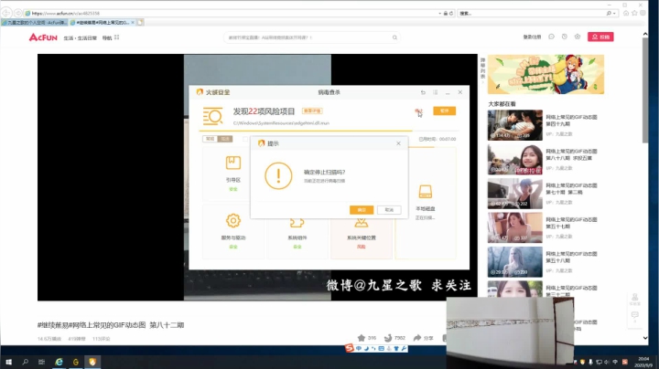Click the AcFun logo

pos(43,37)
